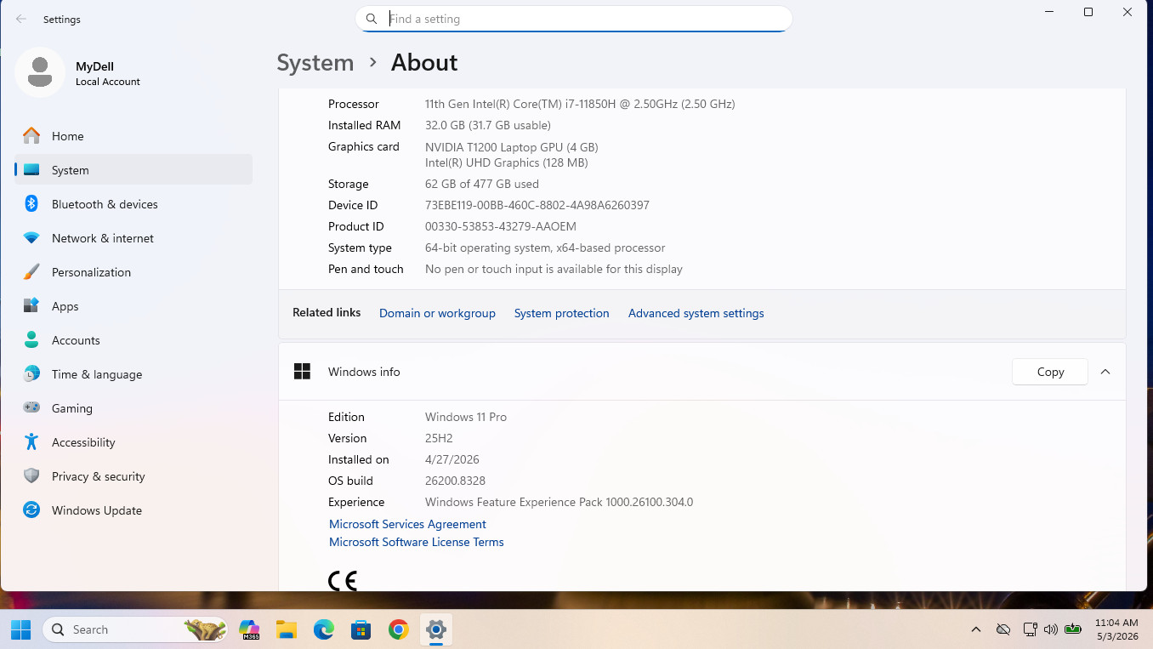The height and width of the screenshot is (649, 1153).
Task: Click the Gaming controller icon
Action: [31, 408]
